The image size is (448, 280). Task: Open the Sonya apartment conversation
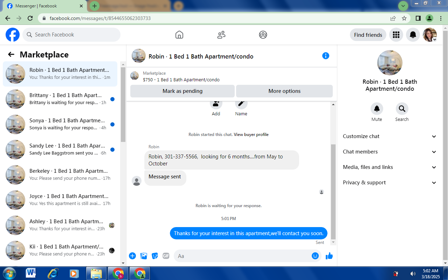(x=60, y=124)
